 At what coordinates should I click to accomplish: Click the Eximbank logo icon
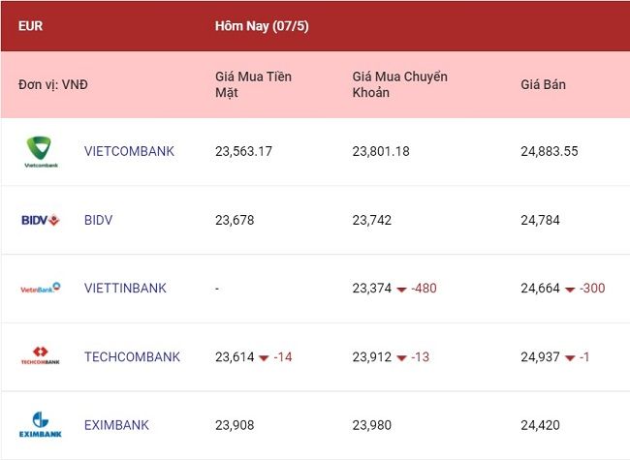(x=40, y=424)
